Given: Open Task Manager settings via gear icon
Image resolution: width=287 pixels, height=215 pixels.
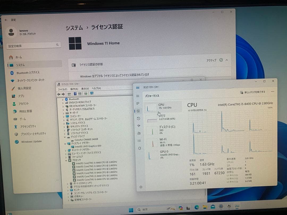Looking at the screenshot, I should click(x=141, y=187).
